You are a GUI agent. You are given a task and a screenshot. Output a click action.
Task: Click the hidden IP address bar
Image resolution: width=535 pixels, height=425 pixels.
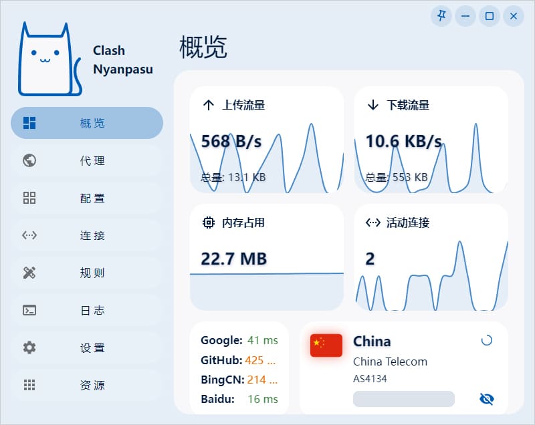pos(403,399)
